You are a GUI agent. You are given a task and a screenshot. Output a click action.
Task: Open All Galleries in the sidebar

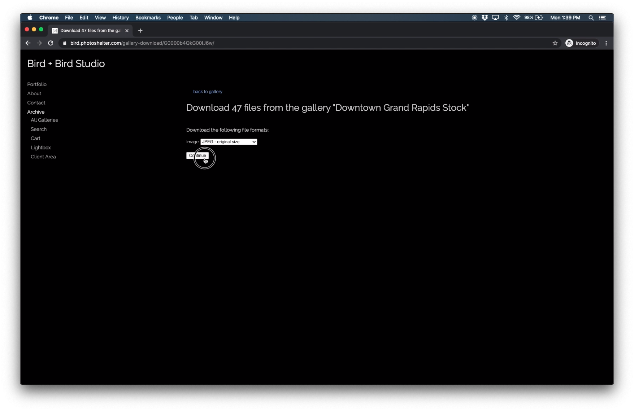pyautogui.click(x=44, y=120)
